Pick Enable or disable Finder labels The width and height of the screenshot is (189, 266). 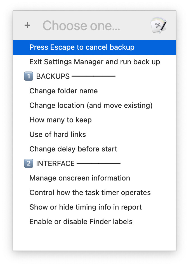click(x=94, y=222)
